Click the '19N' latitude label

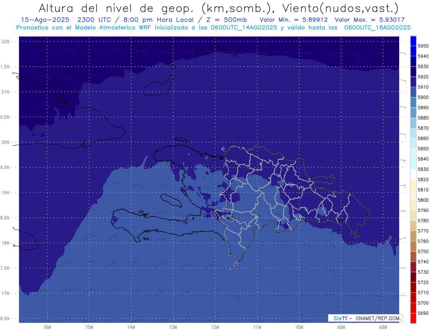tap(5, 193)
